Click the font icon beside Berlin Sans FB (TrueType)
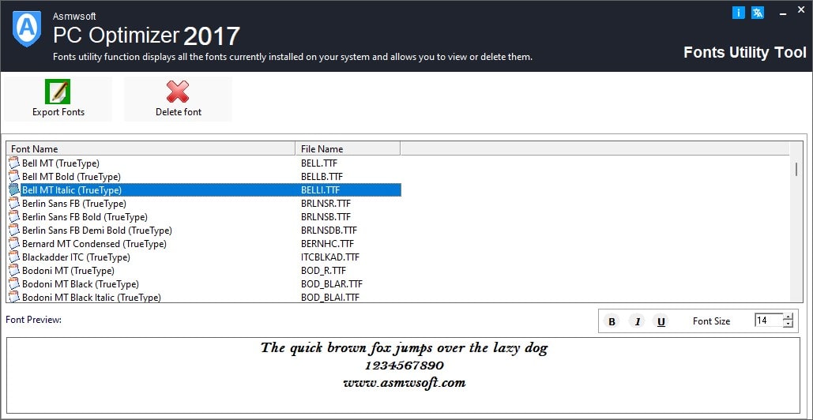Screen dimensions: 813x420 pyautogui.click(x=14, y=204)
